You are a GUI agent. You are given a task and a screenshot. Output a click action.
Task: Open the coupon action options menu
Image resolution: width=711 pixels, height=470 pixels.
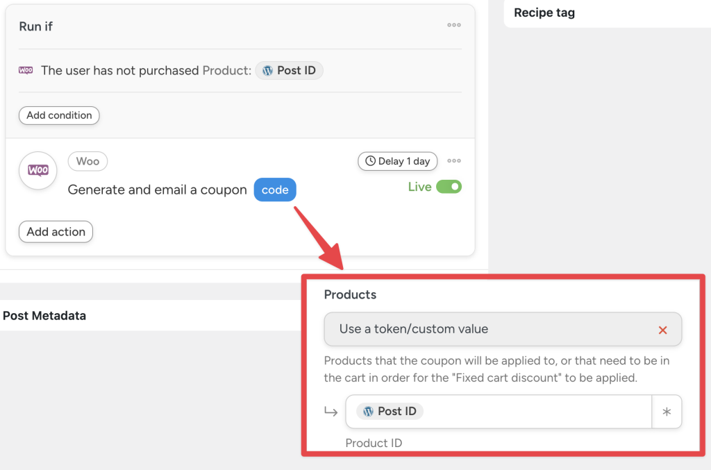pos(454,161)
